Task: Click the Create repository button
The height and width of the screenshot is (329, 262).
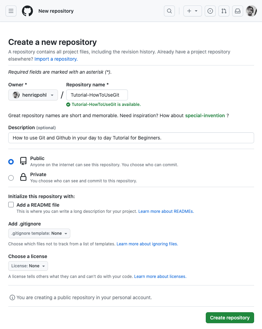Action: pyautogui.click(x=230, y=318)
